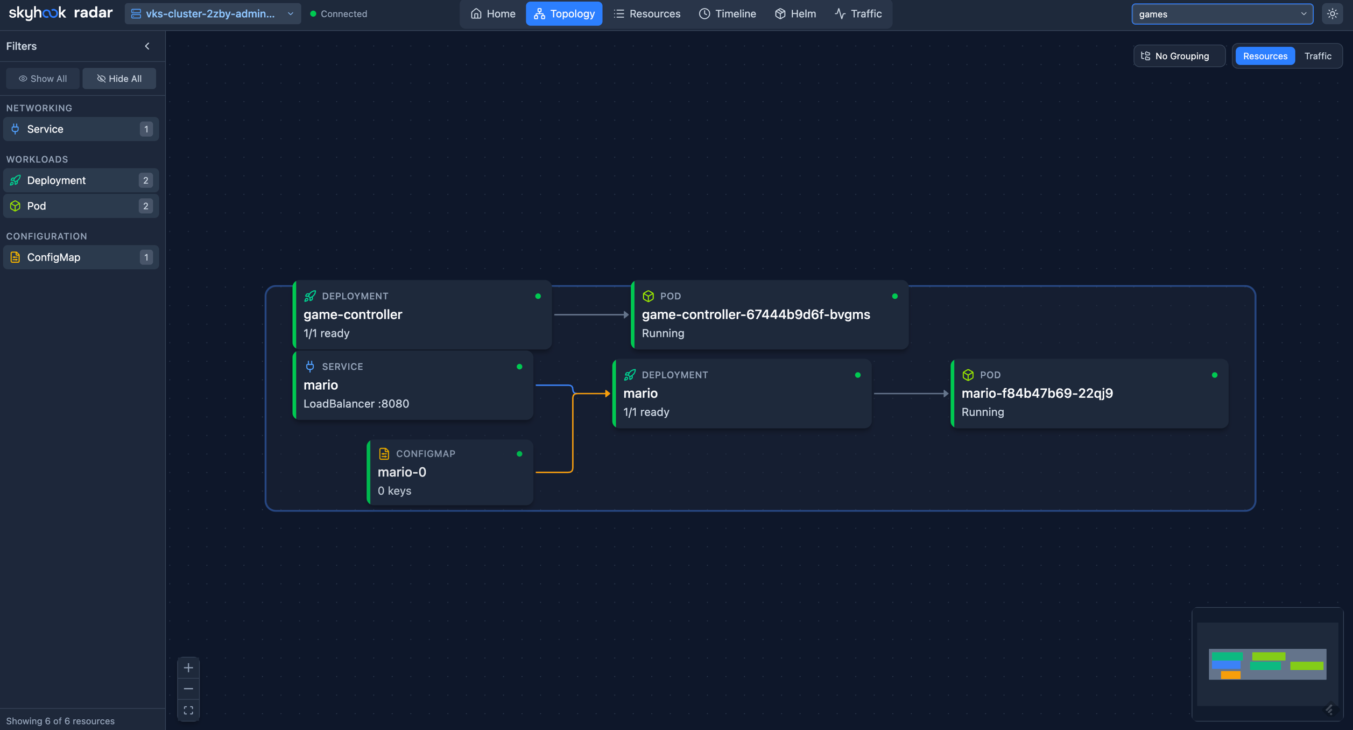Click the WORKLOADS section heading
This screenshot has width=1353, height=730.
tap(37, 159)
